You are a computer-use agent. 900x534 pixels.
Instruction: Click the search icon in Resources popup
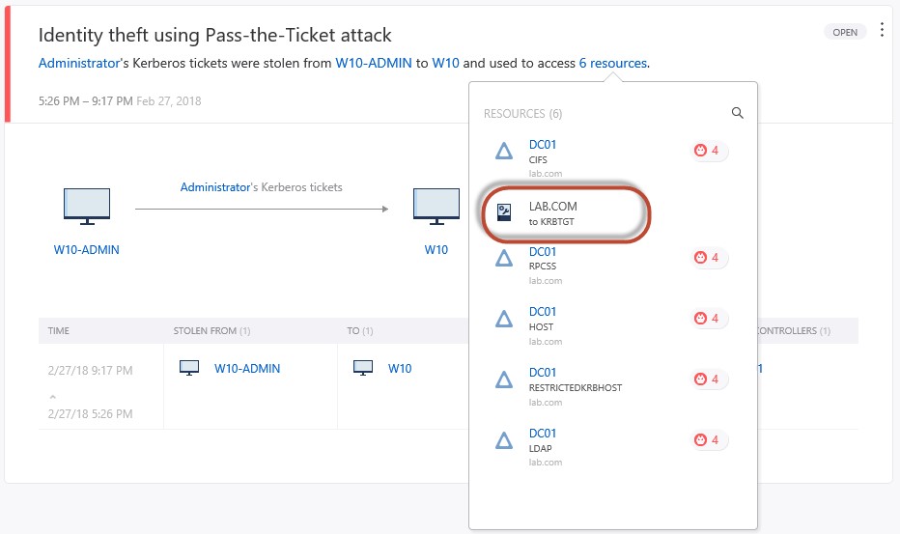[738, 113]
